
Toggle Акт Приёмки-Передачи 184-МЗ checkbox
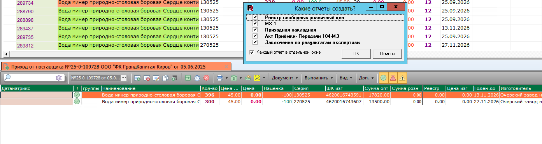(255, 36)
